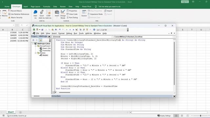Click the View Microsoft Excel icon in VBA toolbar
210x118 pixels.
tap(34, 29)
